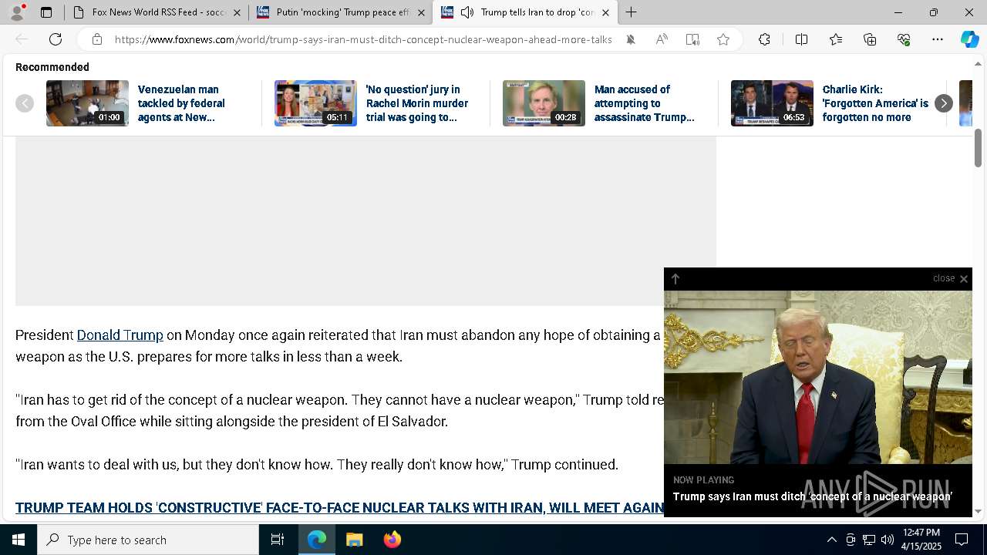987x555 pixels.
Task: Open 'Man accused of attempting to assassinate' link
Action: tap(645, 103)
